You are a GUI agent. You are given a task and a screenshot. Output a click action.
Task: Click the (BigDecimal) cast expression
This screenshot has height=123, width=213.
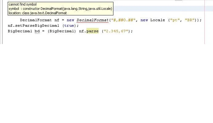[x=62, y=31]
